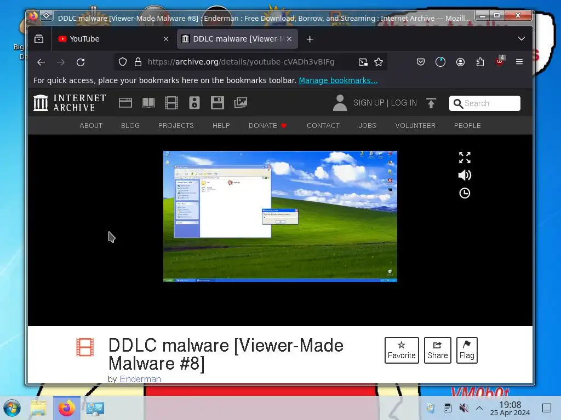Screen dimensions: 561x420
Task: Open the Firefox hamburger application menu
Action: [519, 62]
